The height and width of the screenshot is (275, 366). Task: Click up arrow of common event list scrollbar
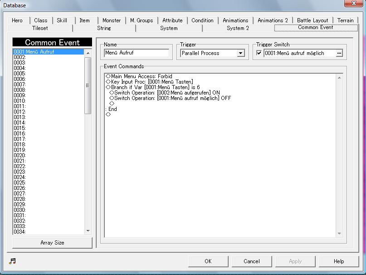[x=88, y=53]
